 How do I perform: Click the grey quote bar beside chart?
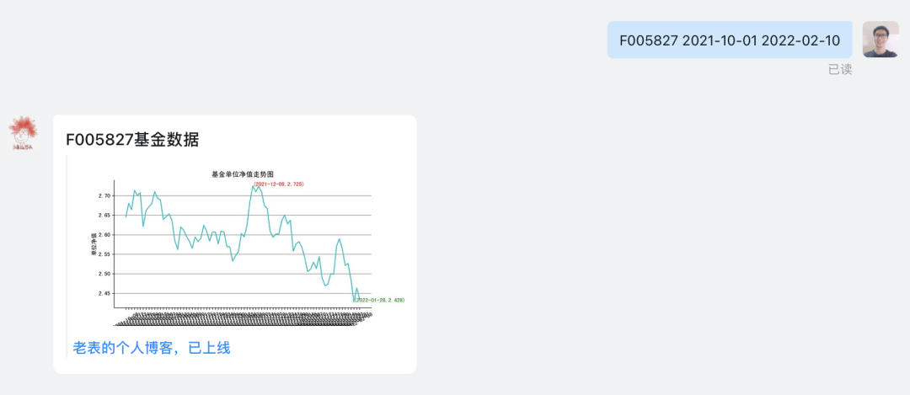[x=67, y=256]
